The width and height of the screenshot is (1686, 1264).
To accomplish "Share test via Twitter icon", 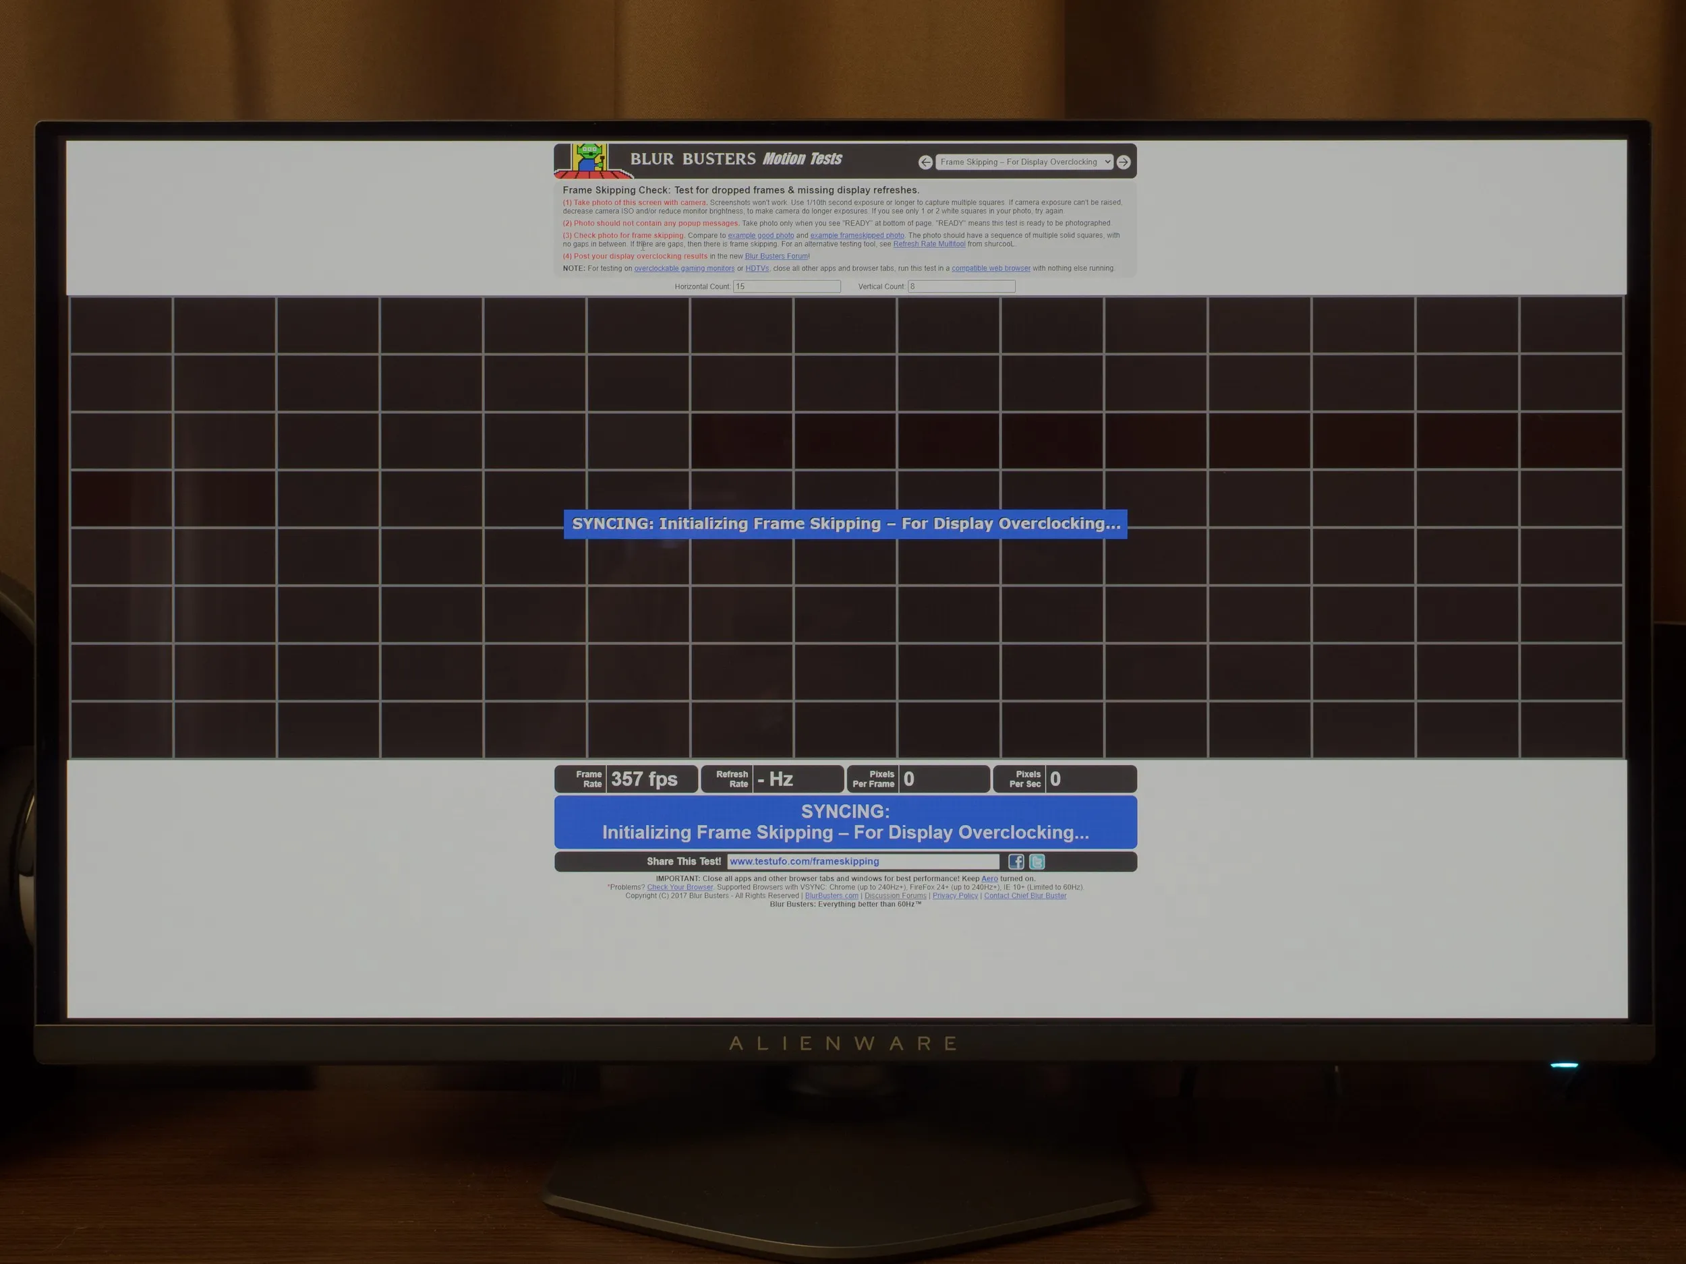I will [x=1037, y=862].
